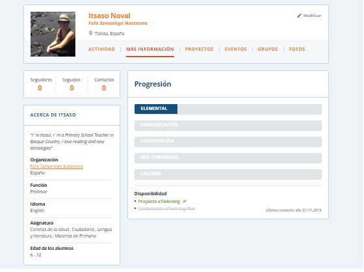Go to the Grupos tab
Screen dimensions: 364x272
[x=268, y=49]
